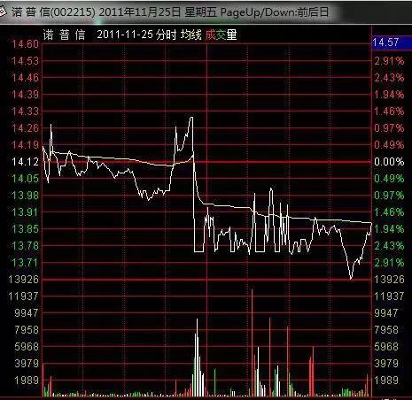The width and height of the screenshot is (412, 400).
Task: Click the 成交量 legend label
Action: pos(222,35)
